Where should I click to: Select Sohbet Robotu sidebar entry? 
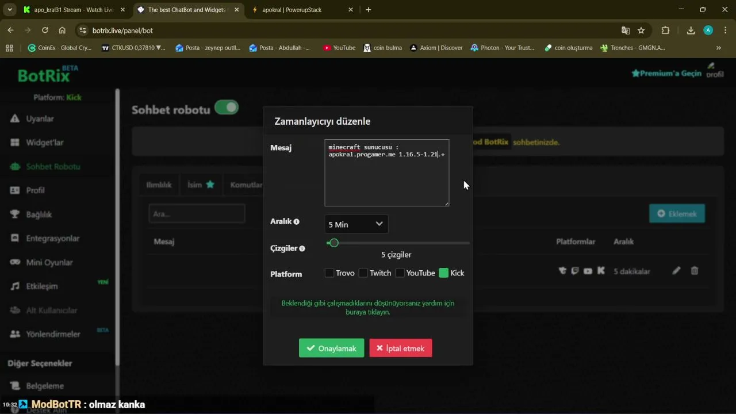(x=53, y=167)
